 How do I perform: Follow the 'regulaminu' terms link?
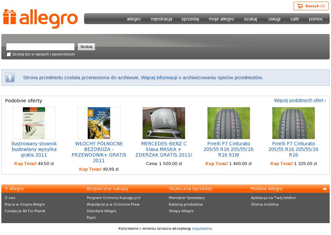(x=202, y=228)
